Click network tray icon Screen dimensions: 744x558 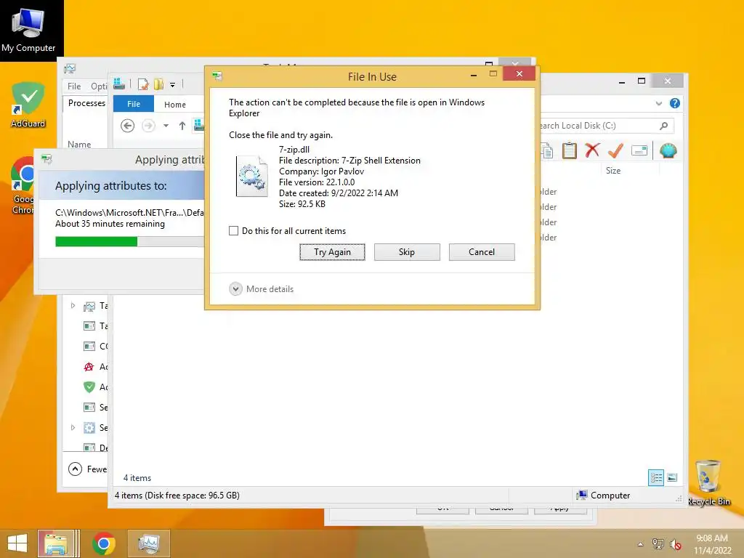tap(658, 544)
